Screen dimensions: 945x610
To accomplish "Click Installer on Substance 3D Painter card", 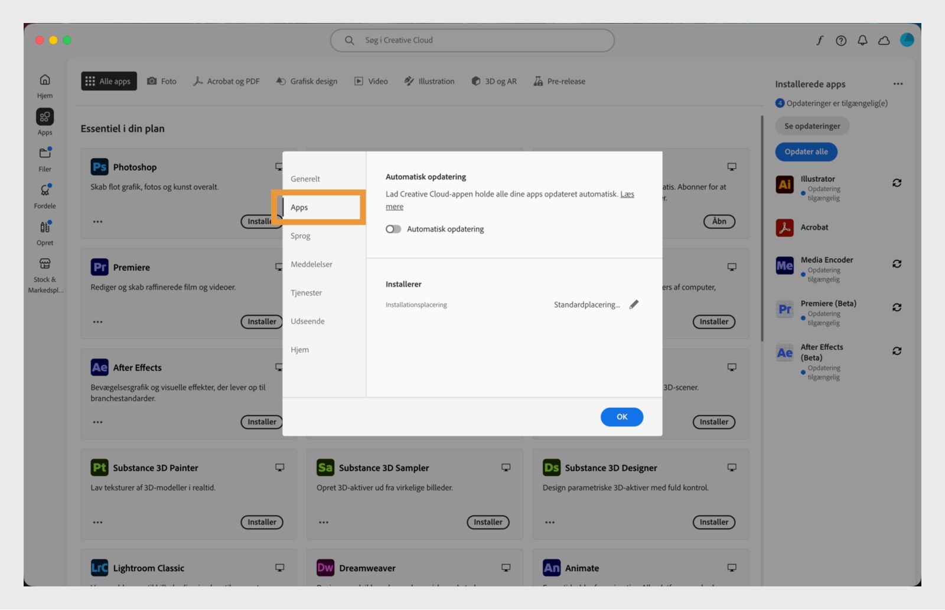I will (x=262, y=522).
